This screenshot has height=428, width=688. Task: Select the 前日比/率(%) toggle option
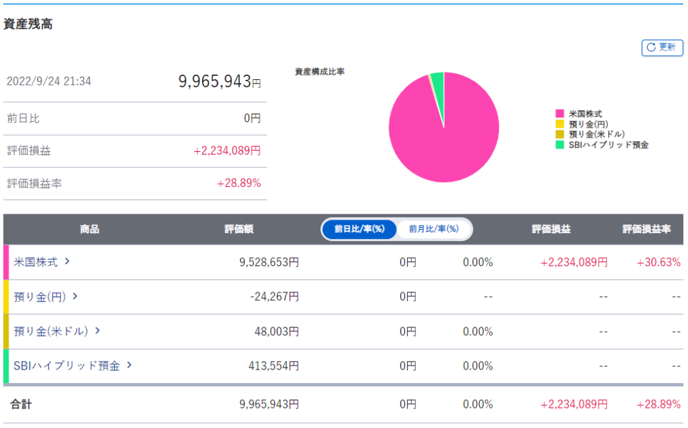[359, 229]
